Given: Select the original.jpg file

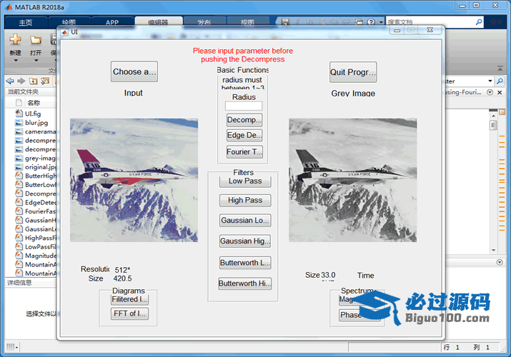Looking at the screenshot, I should [36, 167].
